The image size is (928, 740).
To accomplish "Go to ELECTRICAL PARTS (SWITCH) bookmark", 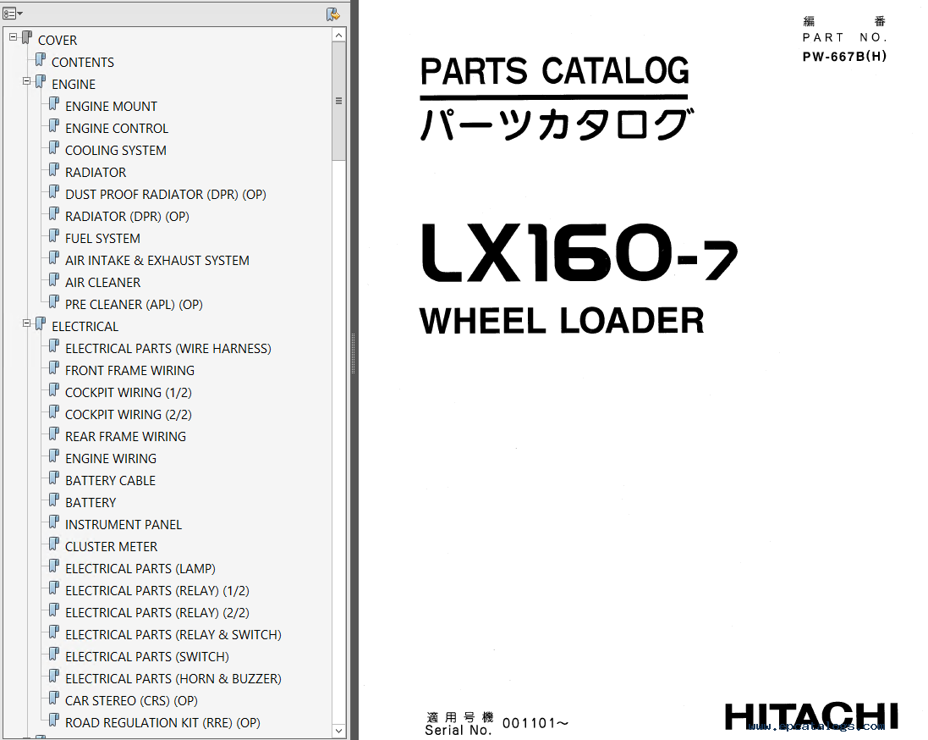I will coord(147,656).
